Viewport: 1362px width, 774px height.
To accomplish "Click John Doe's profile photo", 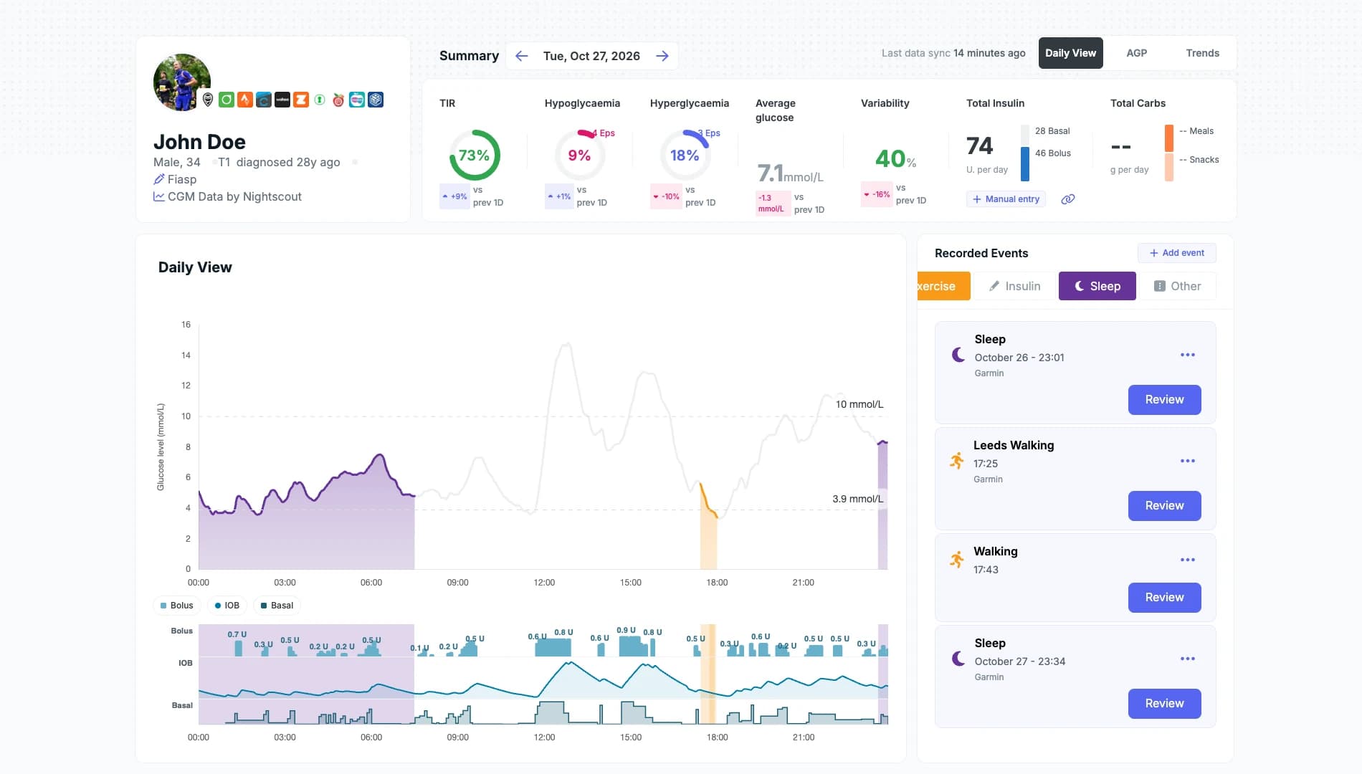I will coord(182,82).
